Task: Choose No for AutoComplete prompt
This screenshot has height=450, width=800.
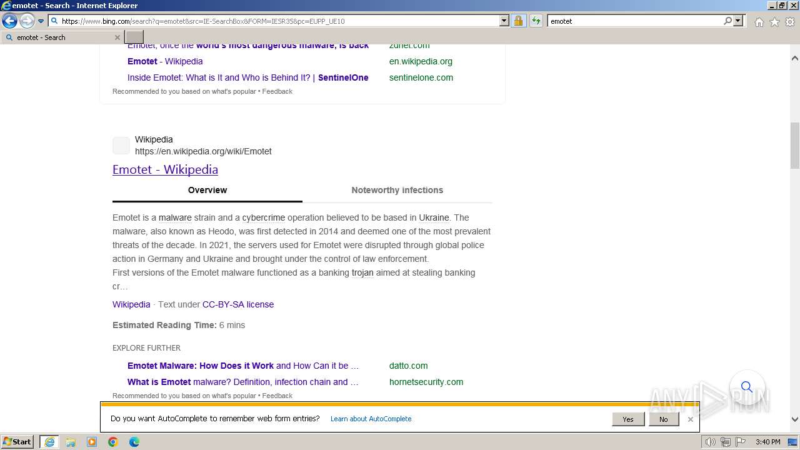Action: [x=664, y=419]
